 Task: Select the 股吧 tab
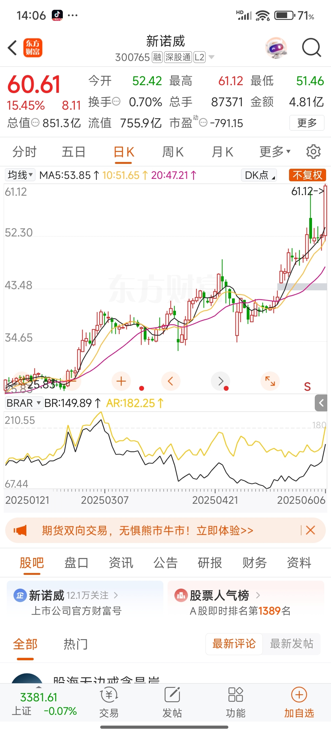[32, 563]
